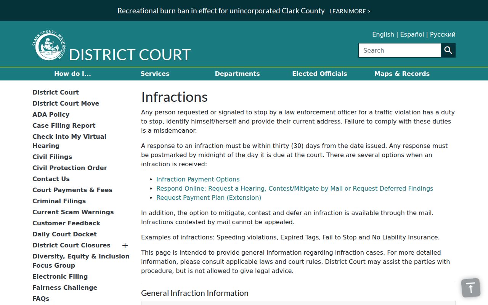
Task: Open Customer Feedback sidebar link
Action: [x=66, y=223]
